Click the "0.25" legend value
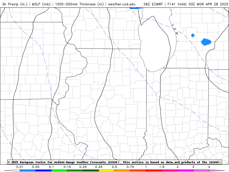229x172 pixels. [x=83, y=167]
